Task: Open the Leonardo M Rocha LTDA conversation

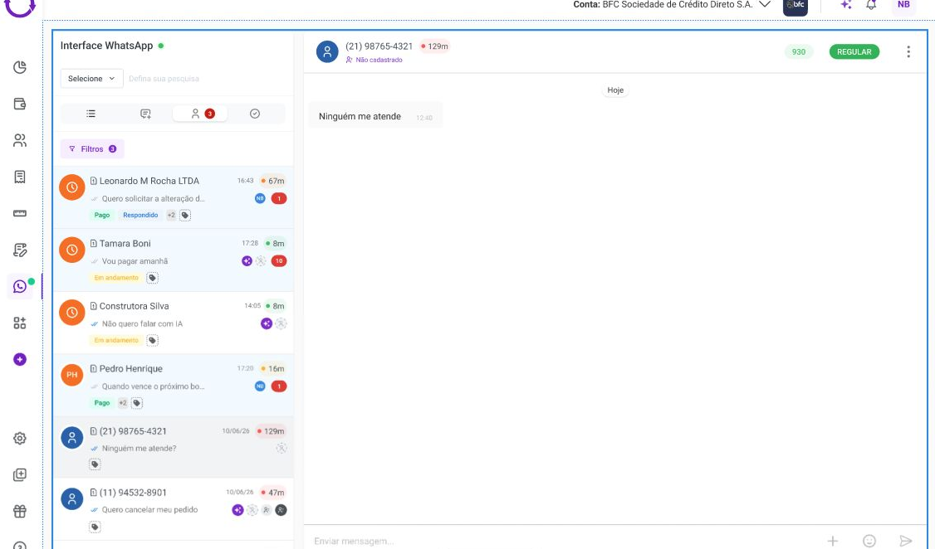Action: tap(173, 197)
